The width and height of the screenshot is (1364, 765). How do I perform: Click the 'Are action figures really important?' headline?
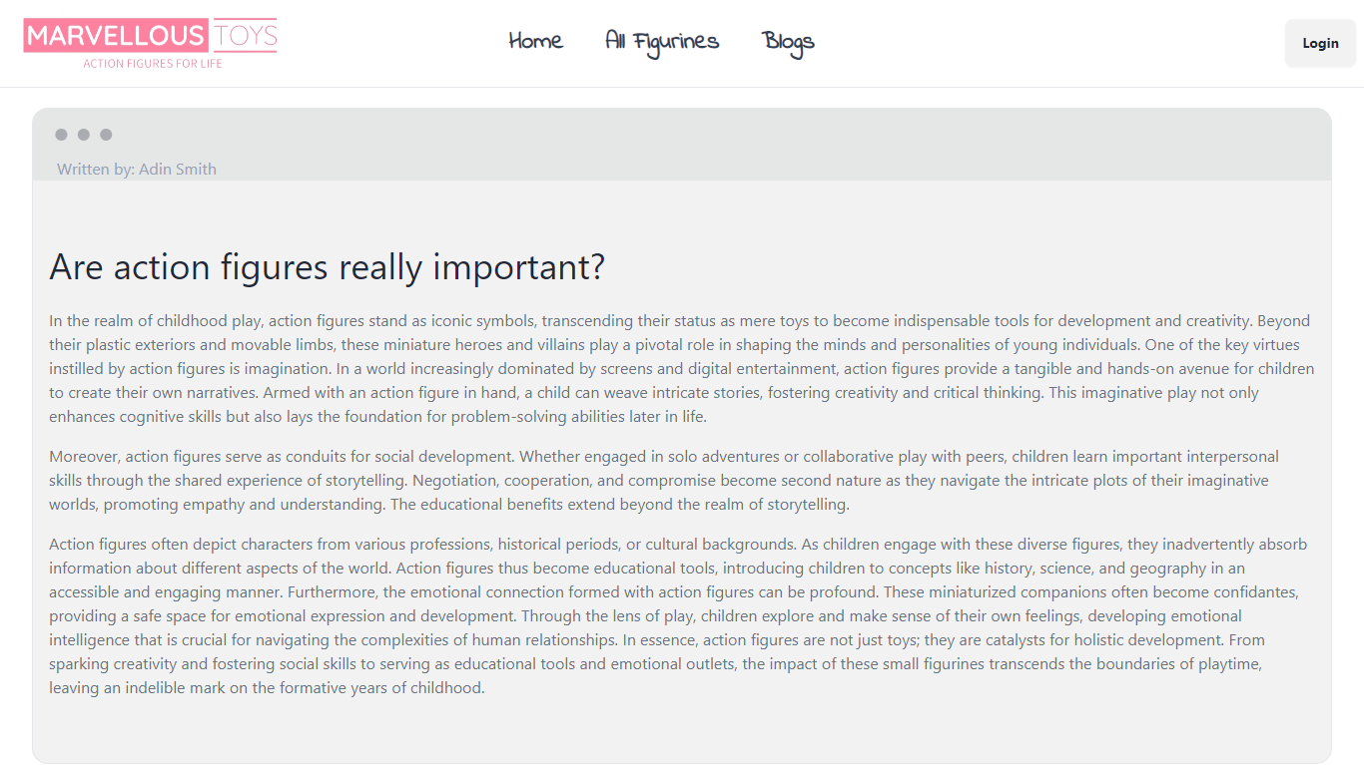point(327,267)
